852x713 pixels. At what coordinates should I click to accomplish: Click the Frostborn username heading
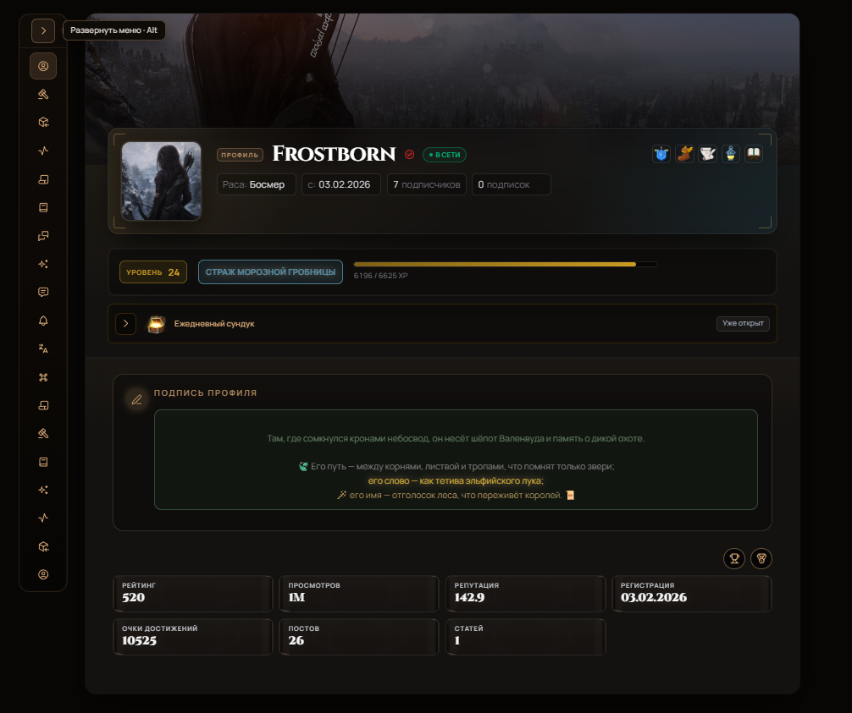(x=334, y=154)
